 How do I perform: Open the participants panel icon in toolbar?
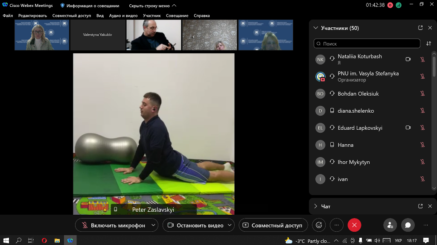tap(390, 225)
